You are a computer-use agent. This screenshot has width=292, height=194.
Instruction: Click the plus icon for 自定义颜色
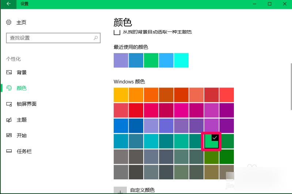pos(120,190)
